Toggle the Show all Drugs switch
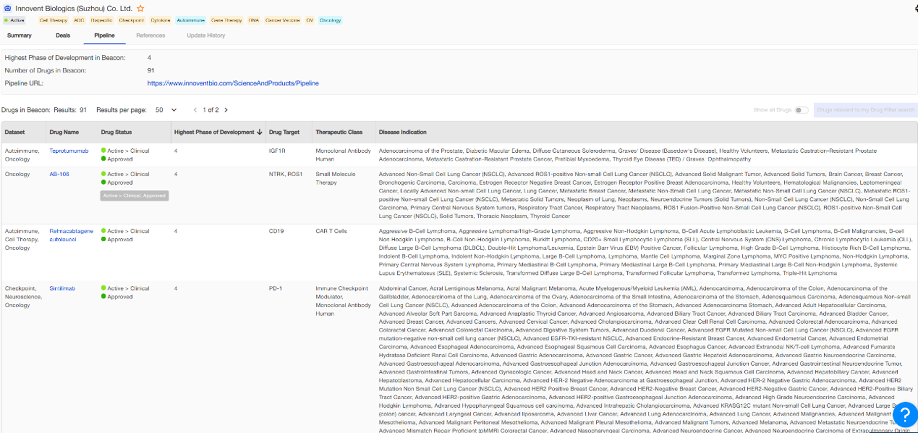 801,110
